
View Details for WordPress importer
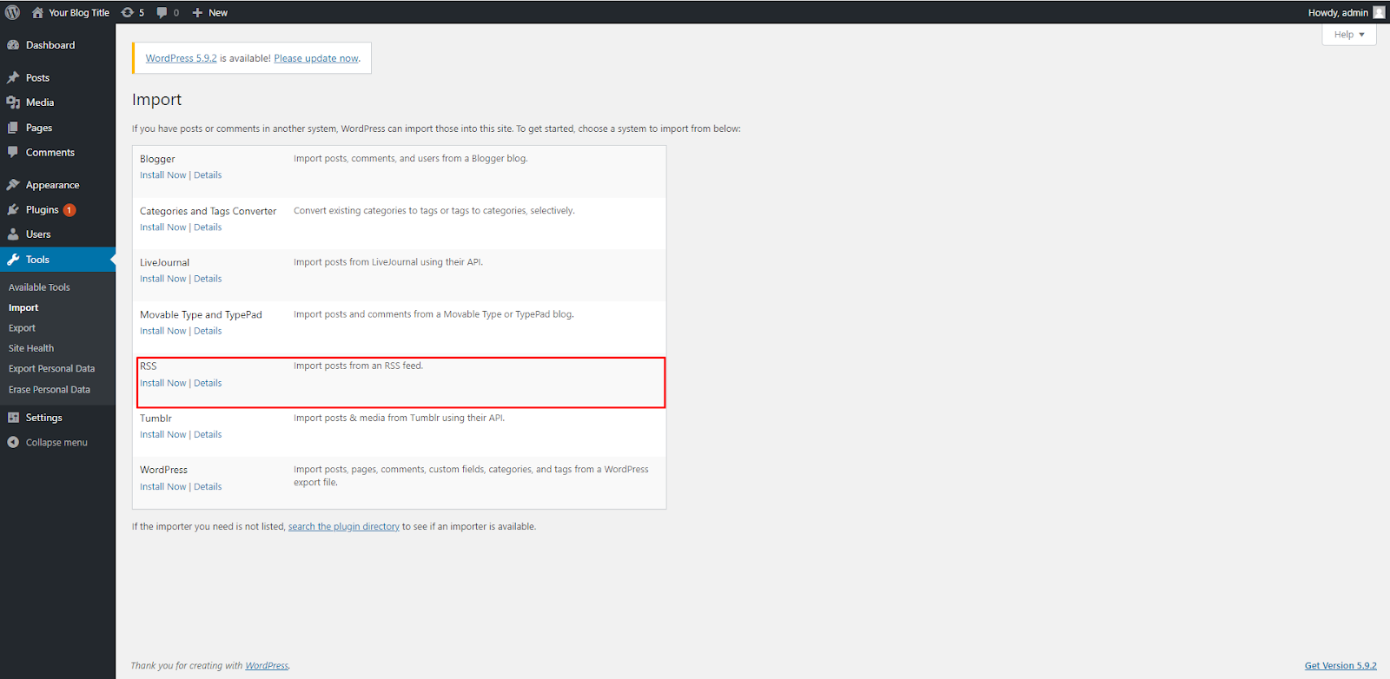[x=208, y=487]
